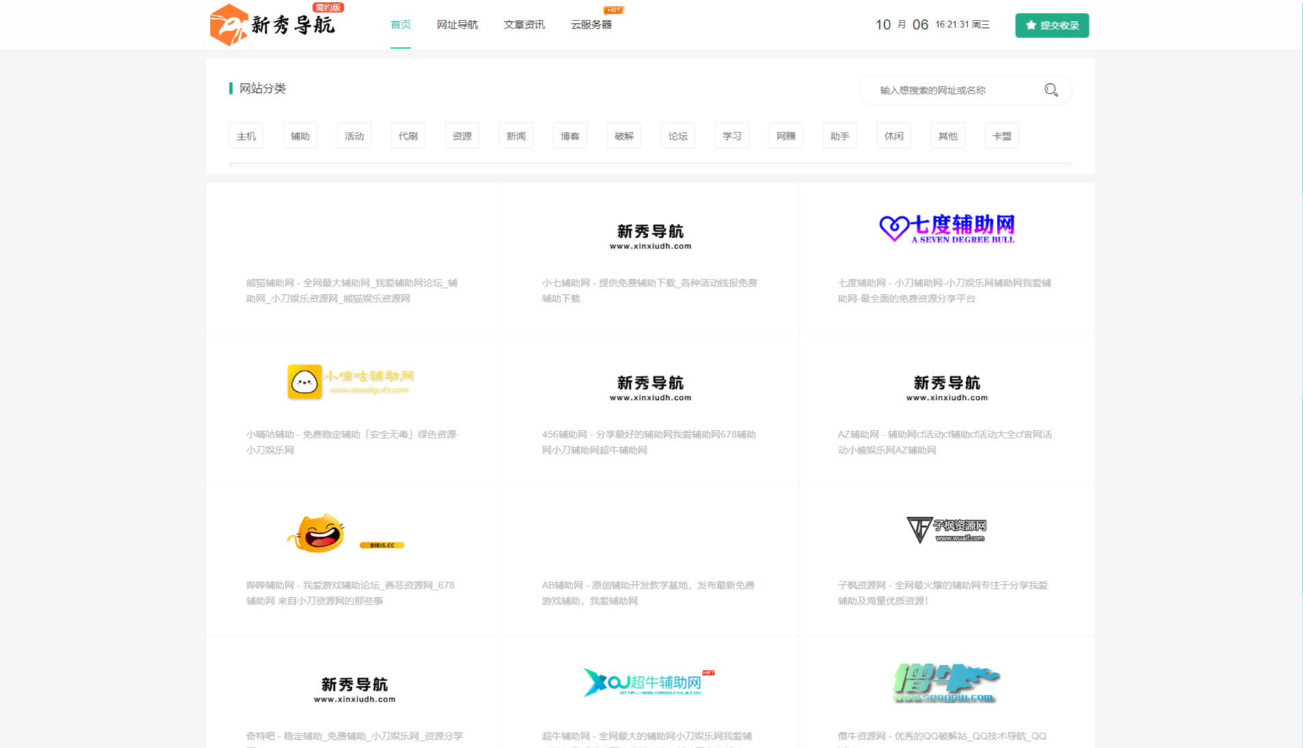The image size is (1303, 748).
Task: Open the 网址导航 menu item
Action: click(457, 25)
